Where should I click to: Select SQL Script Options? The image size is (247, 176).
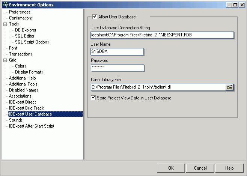(x=32, y=42)
